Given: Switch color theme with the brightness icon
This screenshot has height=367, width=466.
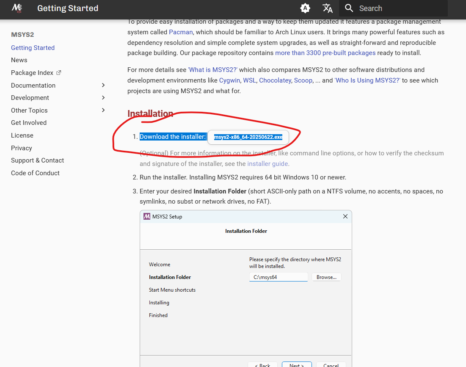Looking at the screenshot, I should point(305,8).
